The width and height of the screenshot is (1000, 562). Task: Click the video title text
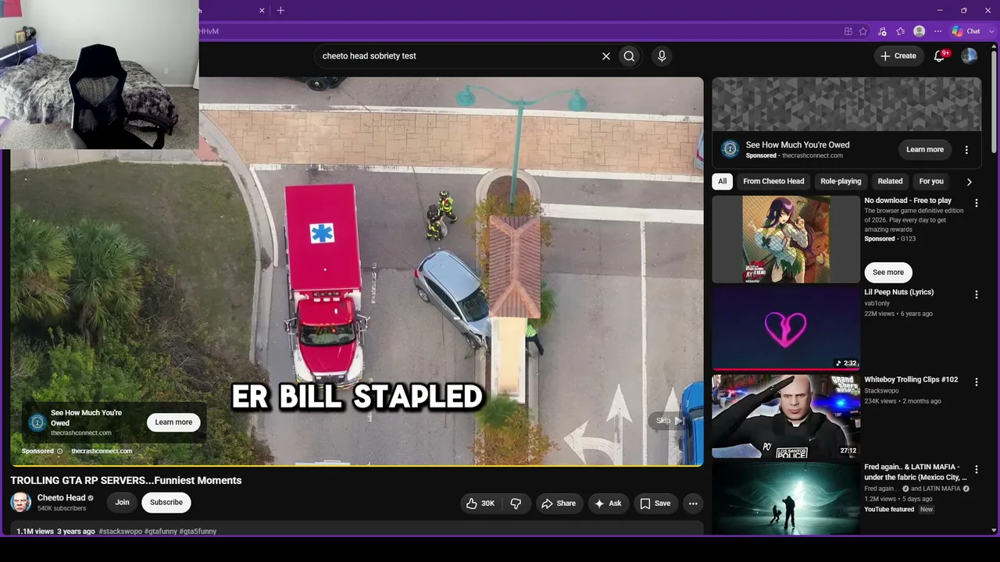(126, 481)
